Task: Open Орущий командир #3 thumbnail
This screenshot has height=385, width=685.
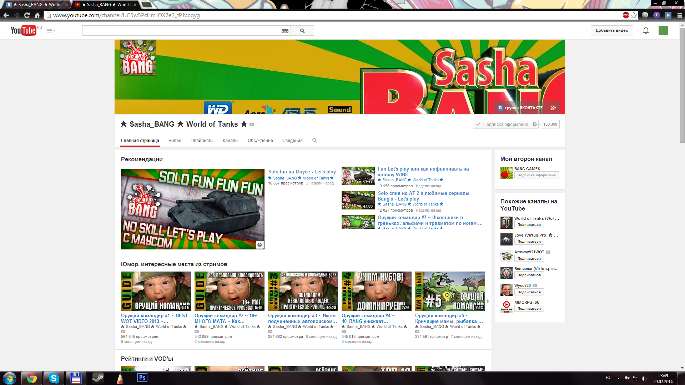Action: (303, 291)
